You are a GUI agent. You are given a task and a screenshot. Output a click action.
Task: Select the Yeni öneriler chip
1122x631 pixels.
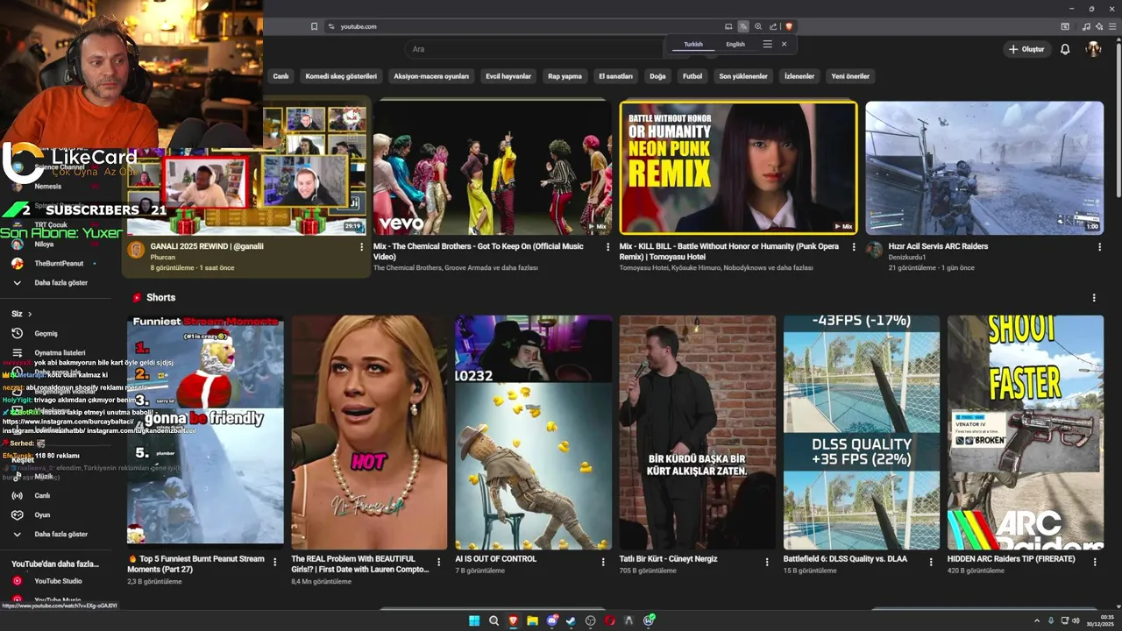[850, 76]
